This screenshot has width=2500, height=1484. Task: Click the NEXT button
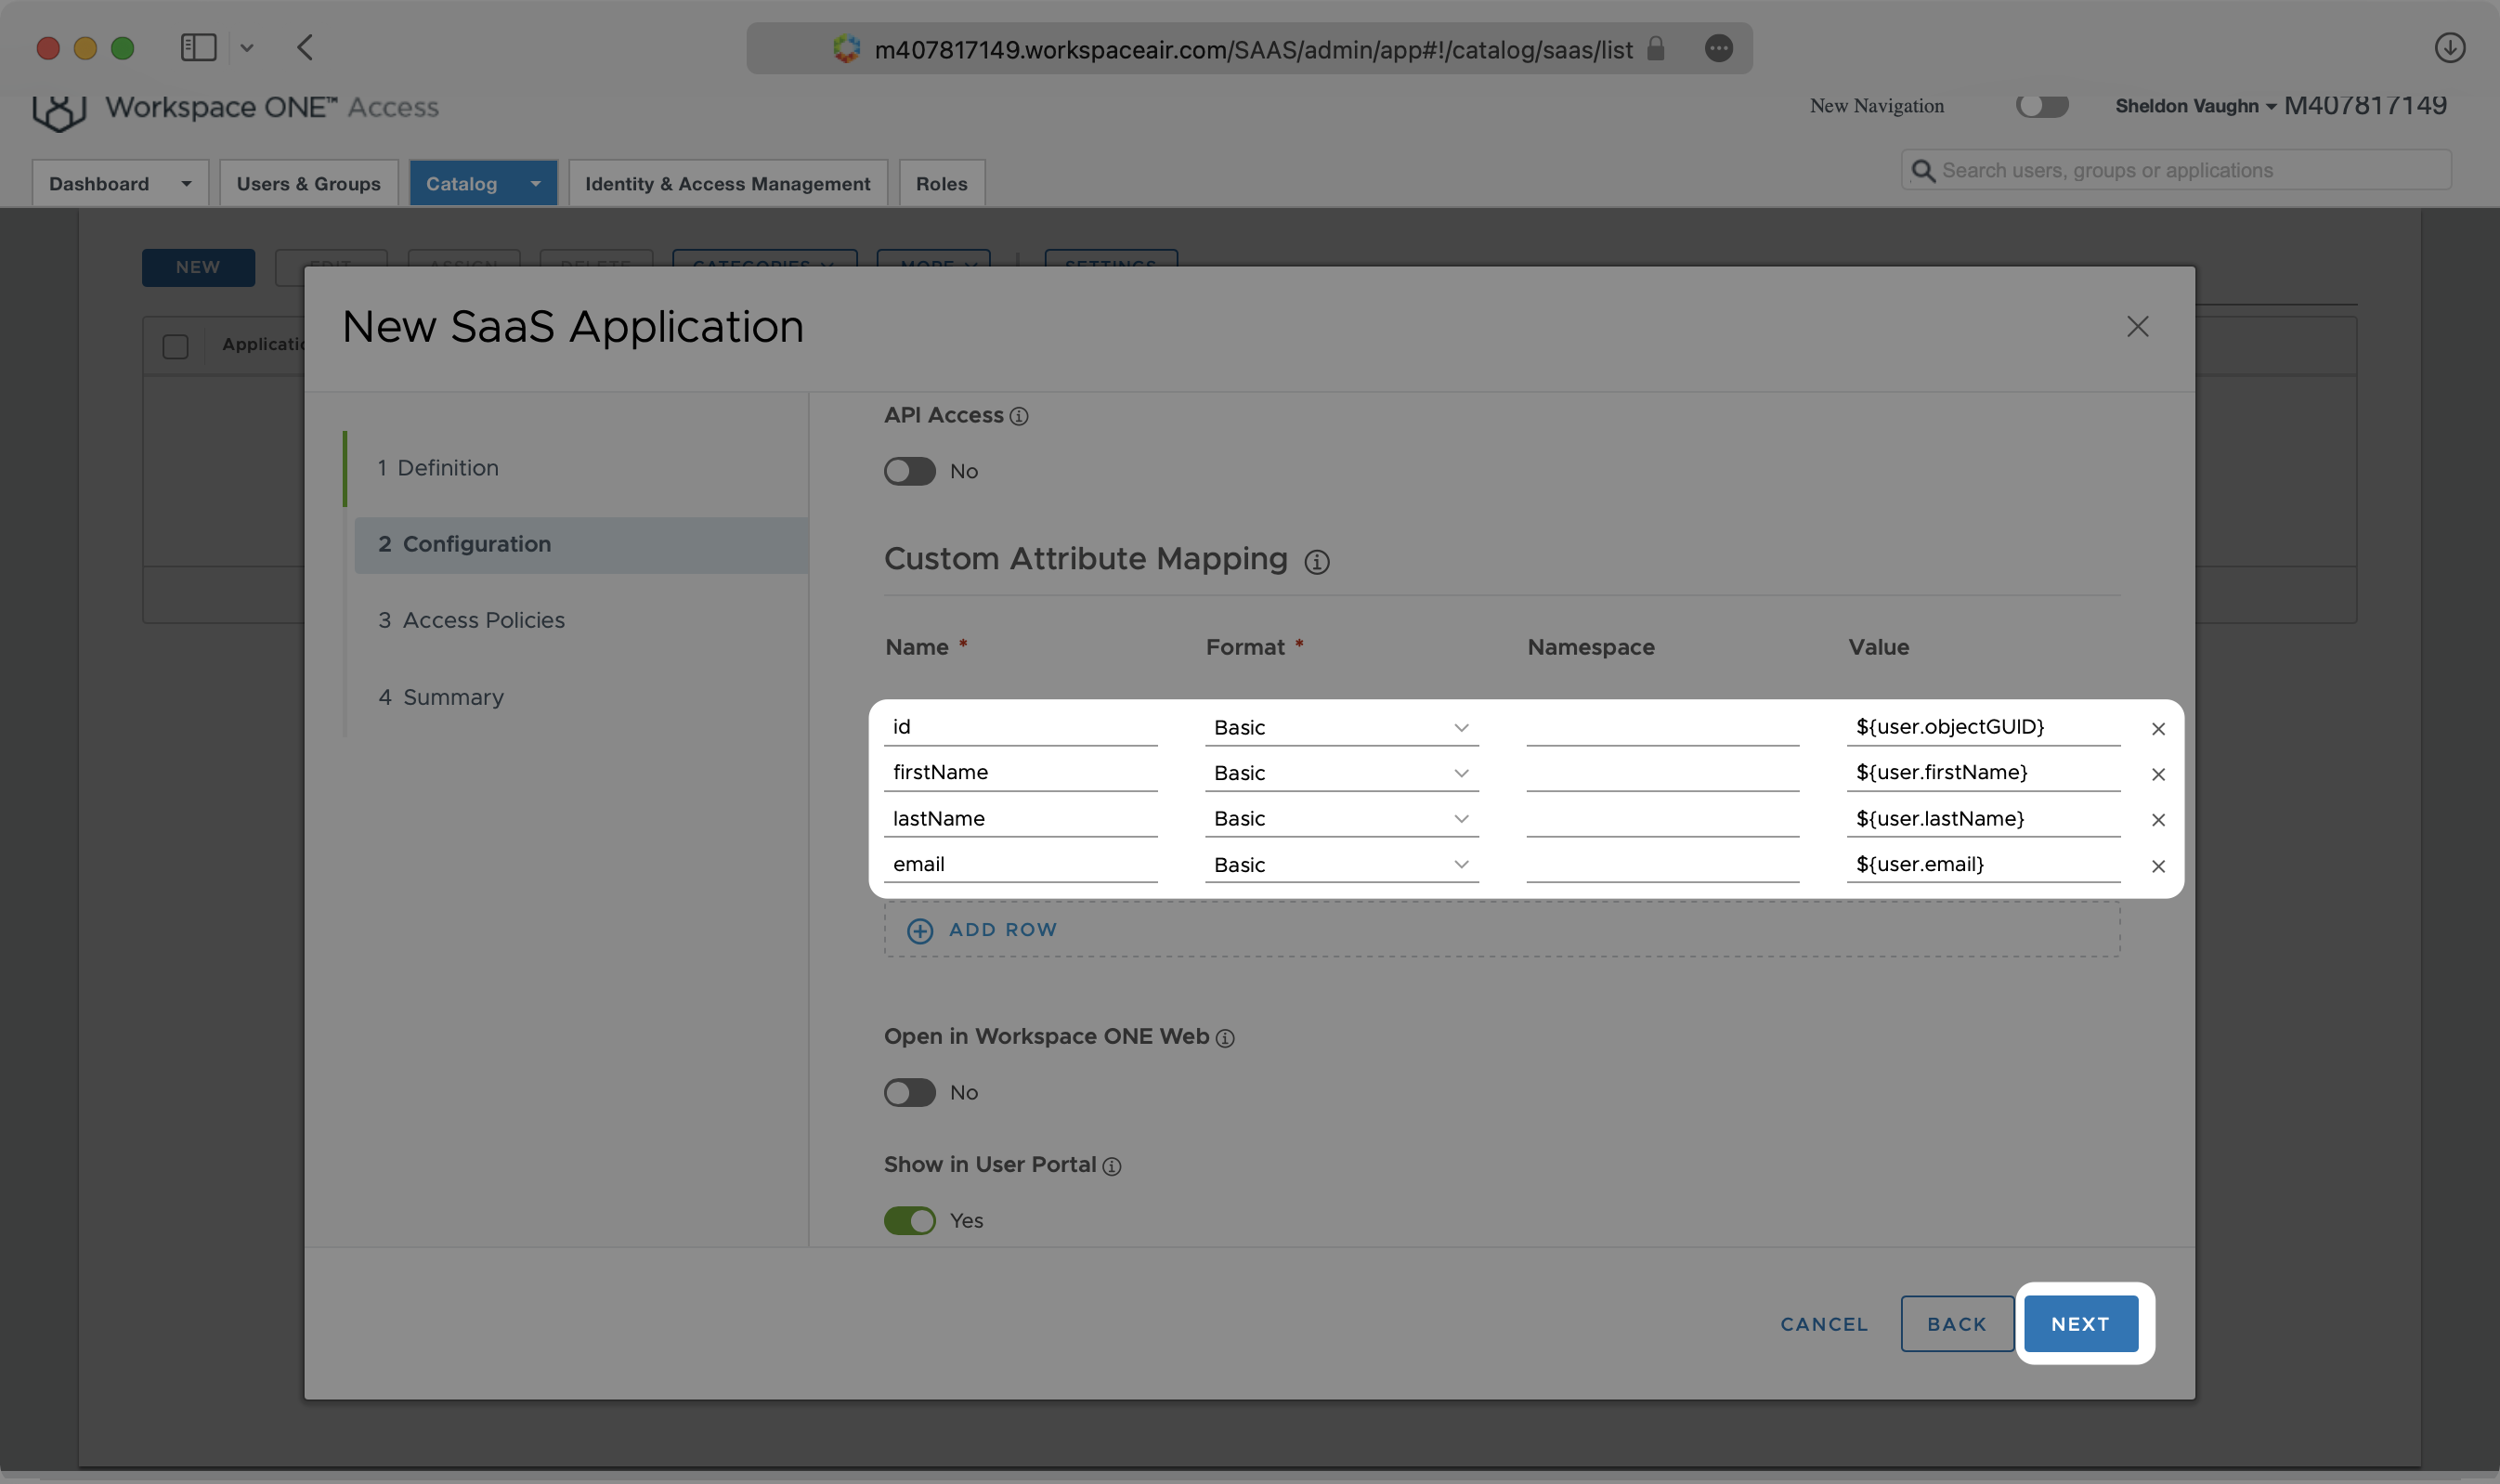[x=2080, y=1322]
